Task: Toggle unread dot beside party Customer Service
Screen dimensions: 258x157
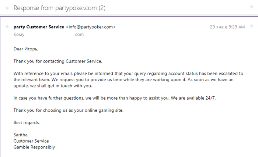Action: (7, 27)
